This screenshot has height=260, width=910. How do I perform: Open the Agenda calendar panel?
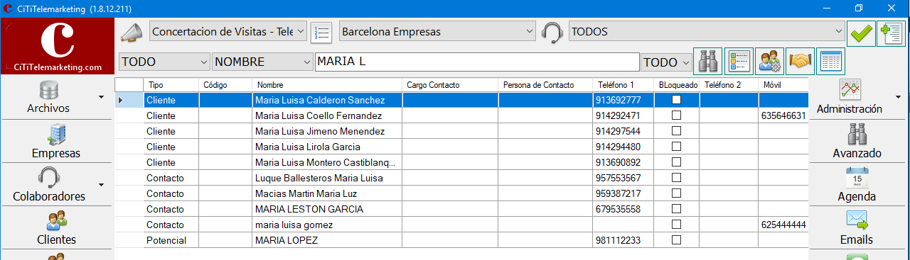coord(857,184)
